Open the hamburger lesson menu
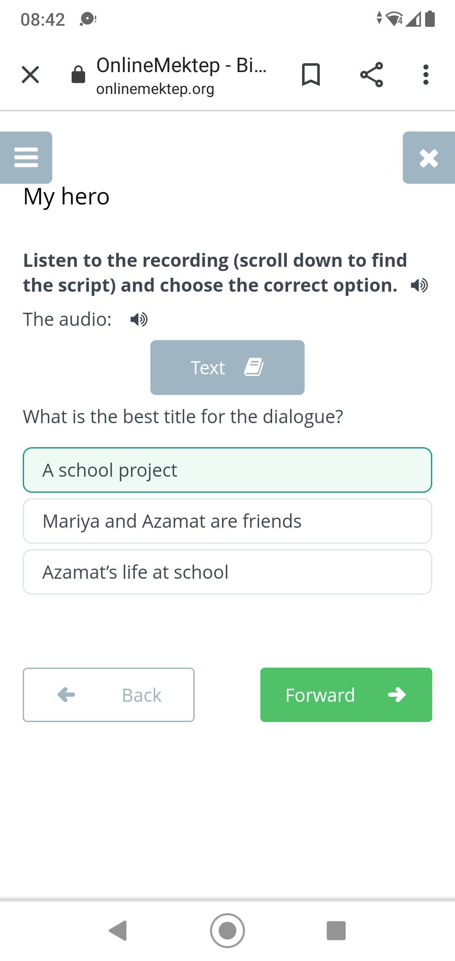 coord(26,157)
